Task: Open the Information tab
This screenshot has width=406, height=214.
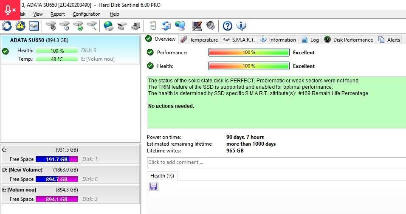Action: click(278, 39)
